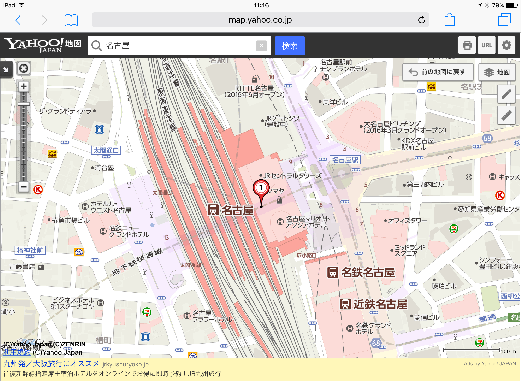This screenshot has height=390, width=521.
Task: Click KITTE名古屋 shopping bag icon
Action: point(255,79)
